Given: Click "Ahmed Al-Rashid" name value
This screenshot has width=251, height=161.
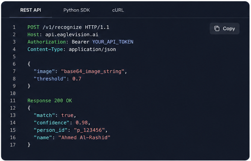Looking at the screenshot, I should pos(84,137).
